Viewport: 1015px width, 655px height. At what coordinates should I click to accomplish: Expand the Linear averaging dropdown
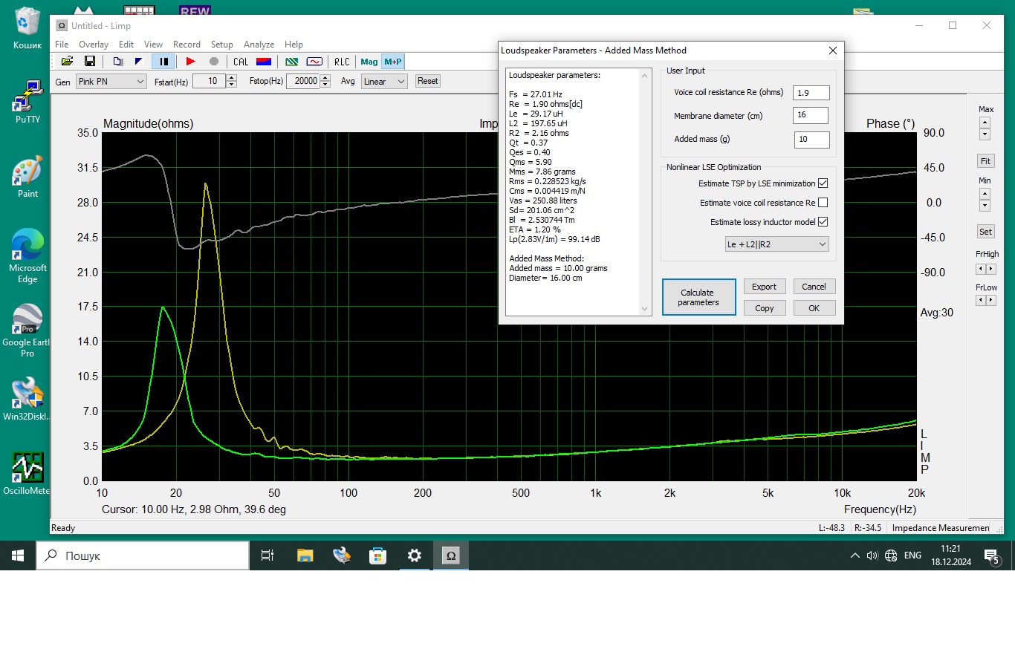click(x=384, y=82)
